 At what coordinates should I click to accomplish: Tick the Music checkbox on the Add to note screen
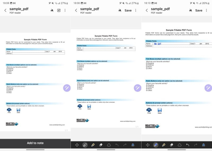pos(7,72)
